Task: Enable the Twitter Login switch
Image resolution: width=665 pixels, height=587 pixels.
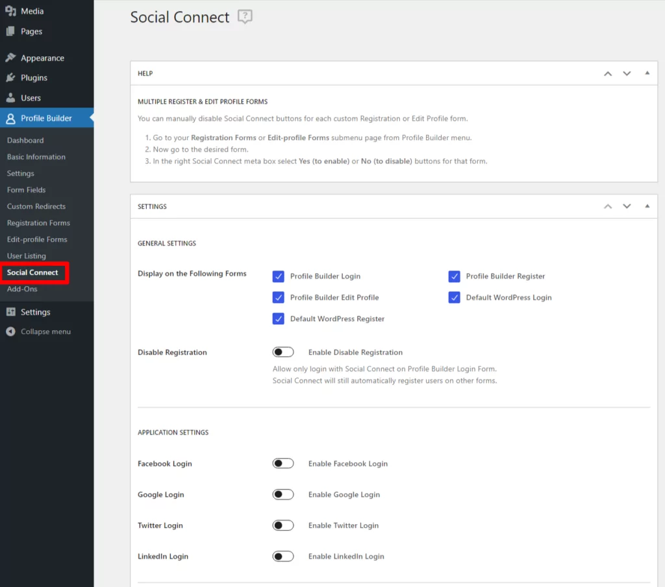Action: click(283, 525)
